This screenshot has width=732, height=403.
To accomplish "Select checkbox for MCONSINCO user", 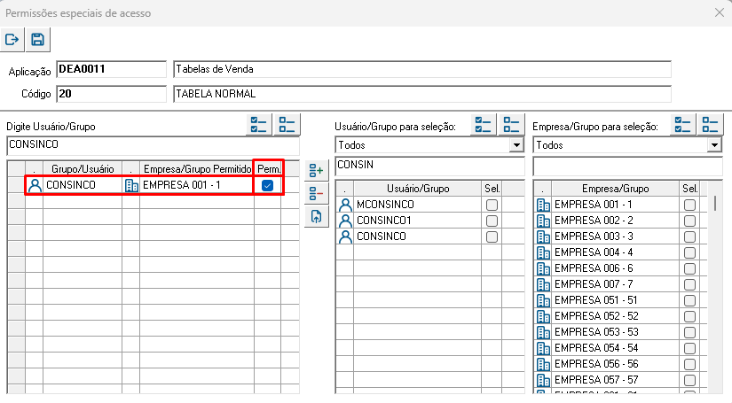I will point(492,205).
